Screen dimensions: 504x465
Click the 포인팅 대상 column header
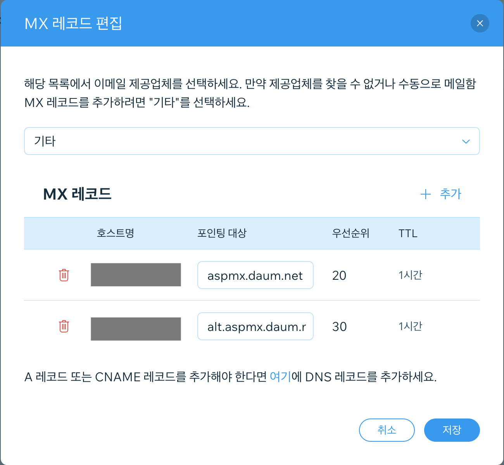(x=222, y=233)
